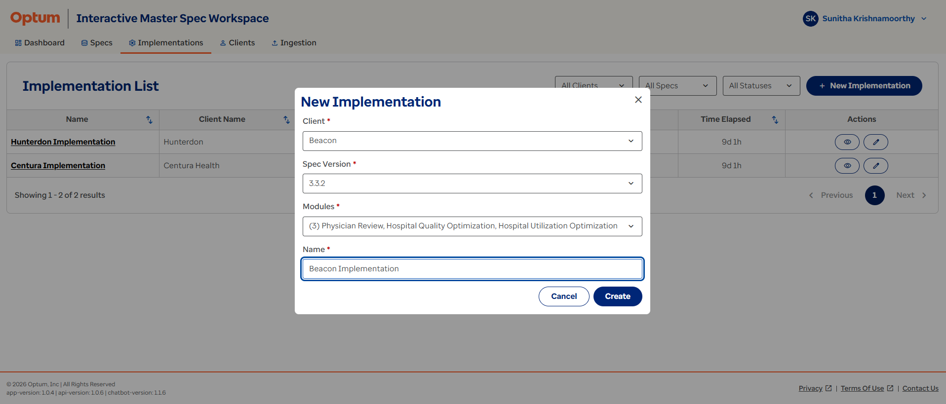The image size is (946, 404).
Task: Open the Privacy link in the footer
Action: click(815, 388)
